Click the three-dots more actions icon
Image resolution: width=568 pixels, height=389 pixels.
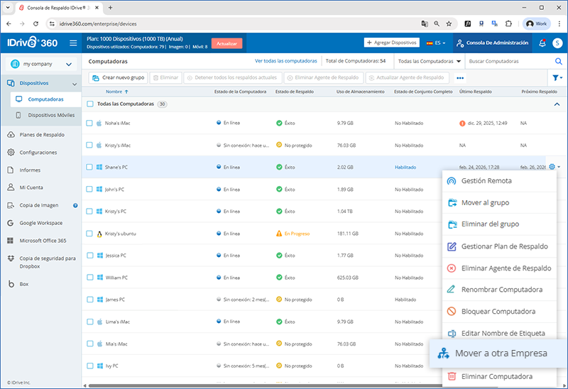pos(460,77)
